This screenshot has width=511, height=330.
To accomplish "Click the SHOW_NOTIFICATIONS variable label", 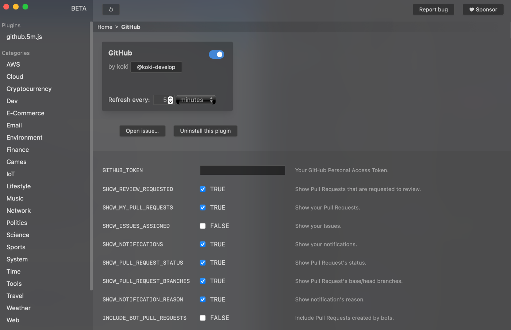I will coord(133,244).
